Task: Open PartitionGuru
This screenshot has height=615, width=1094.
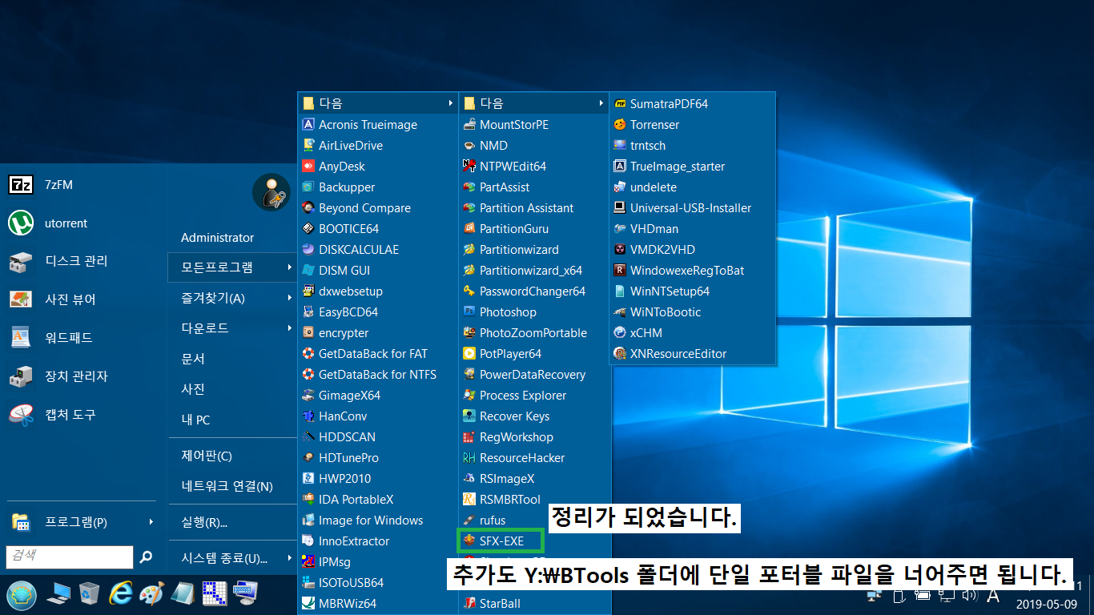Action: click(534, 229)
